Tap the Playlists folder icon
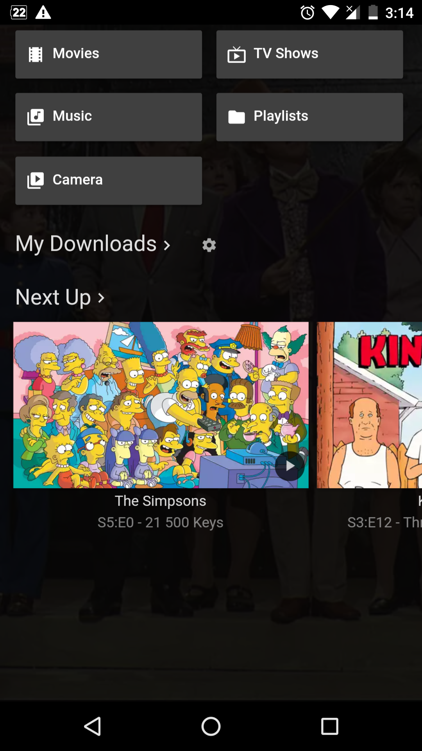The image size is (422, 751). point(236,117)
